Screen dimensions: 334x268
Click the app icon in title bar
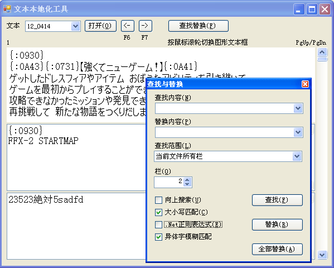pos(7,9)
